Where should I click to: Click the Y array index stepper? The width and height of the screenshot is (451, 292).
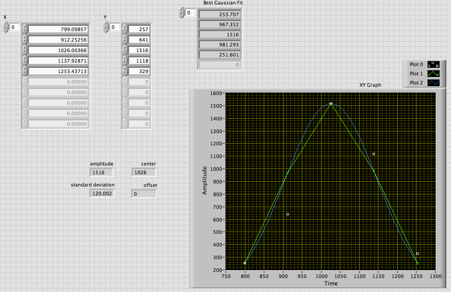point(106,27)
